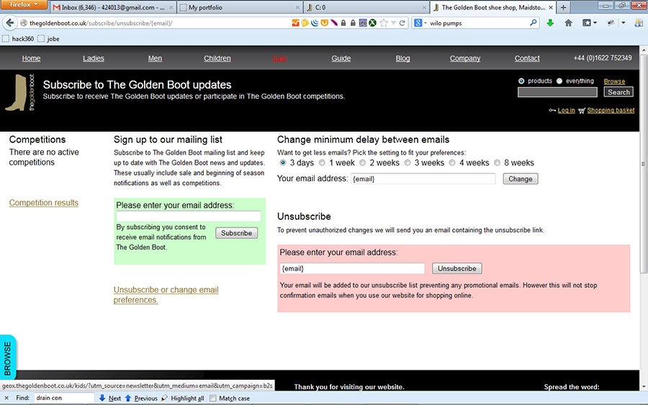Click the Log in link
The width and height of the screenshot is (648, 405).
click(x=566, y=110)
